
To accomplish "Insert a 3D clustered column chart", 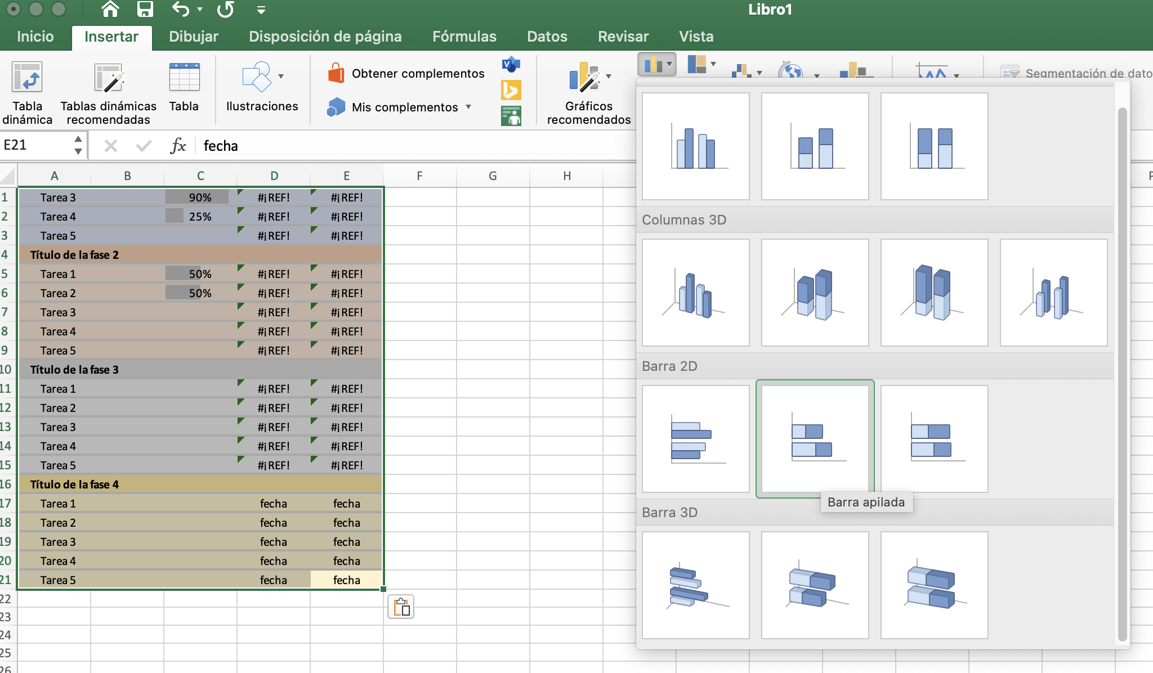I will (695, 292).
